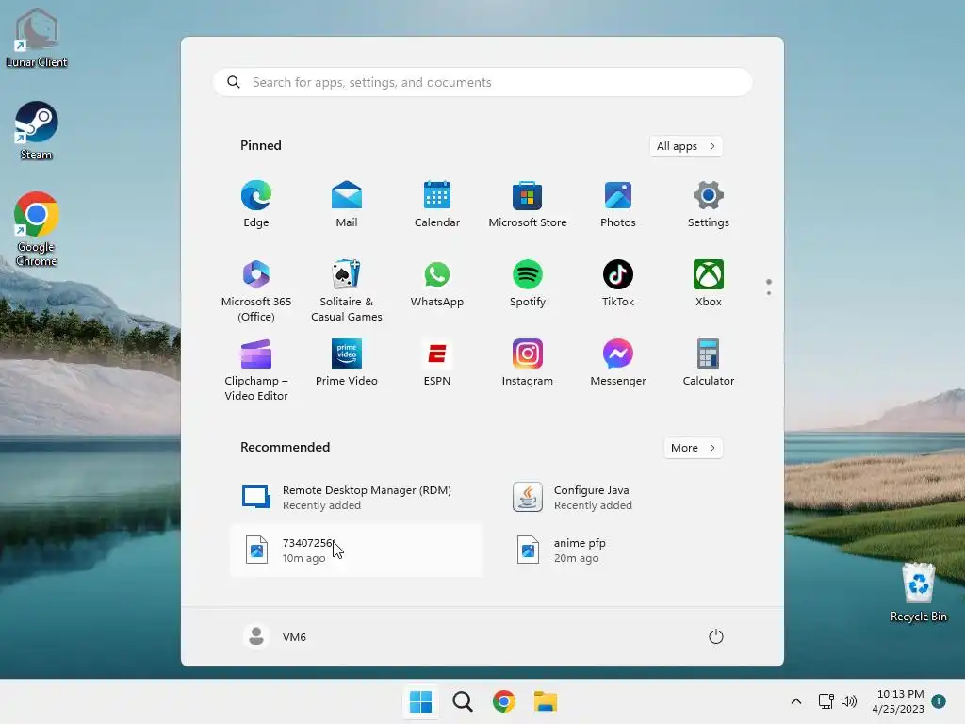Image resolution: width=965 pixels, height=724 pixels.
Task: Open the Calculator app
Action: point(709,362)
